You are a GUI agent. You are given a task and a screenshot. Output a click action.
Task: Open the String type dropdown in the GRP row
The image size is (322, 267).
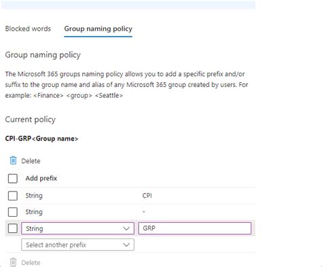pos(77,228)
